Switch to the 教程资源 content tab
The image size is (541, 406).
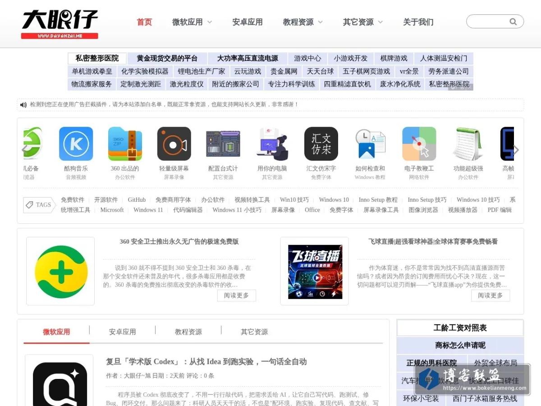pos(188,332)
